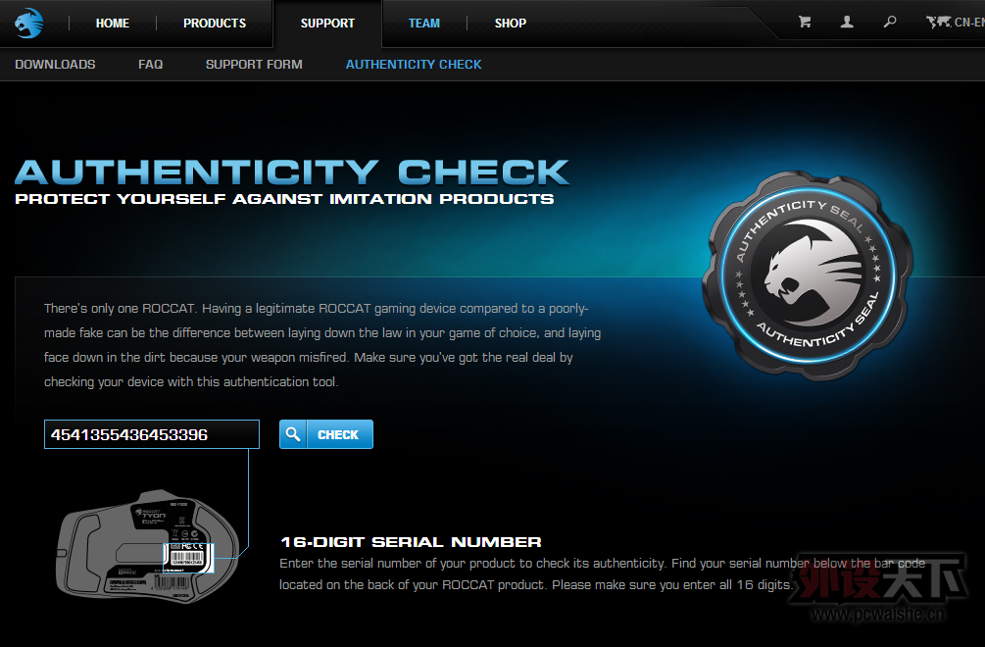Image resolution: width=985 pixels, height=647 pixels.
Task: Click the Authenticity Seal badge
Action: pos(808,275)
